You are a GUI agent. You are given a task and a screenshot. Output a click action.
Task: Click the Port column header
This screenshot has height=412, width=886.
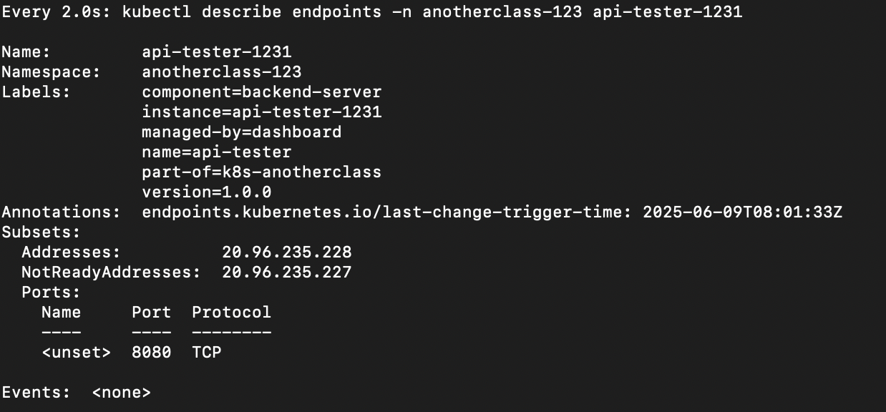point(151,313)
